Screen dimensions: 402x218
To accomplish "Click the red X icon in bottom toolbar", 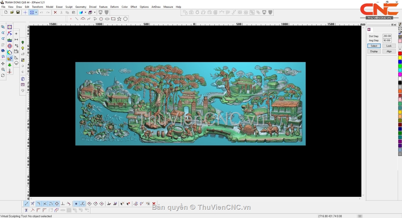I will coord(154,204).
